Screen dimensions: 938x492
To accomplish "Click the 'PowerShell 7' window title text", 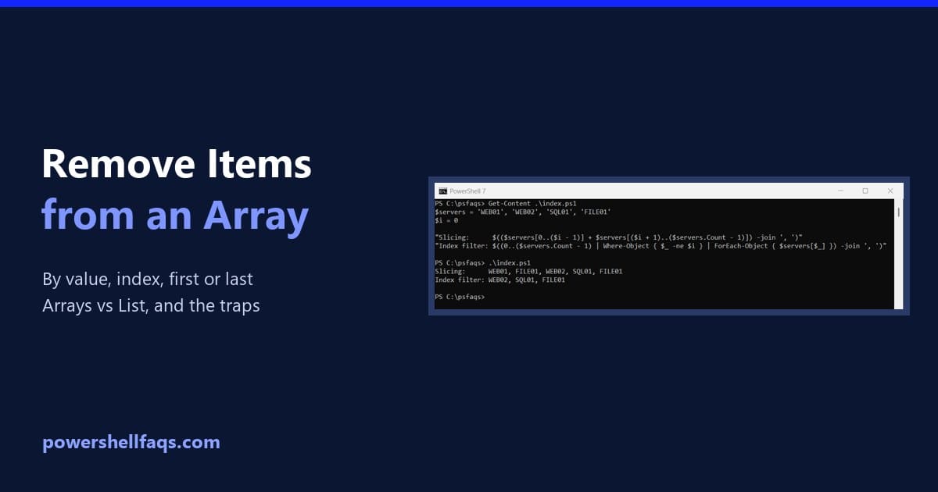I will coord(468,191).
